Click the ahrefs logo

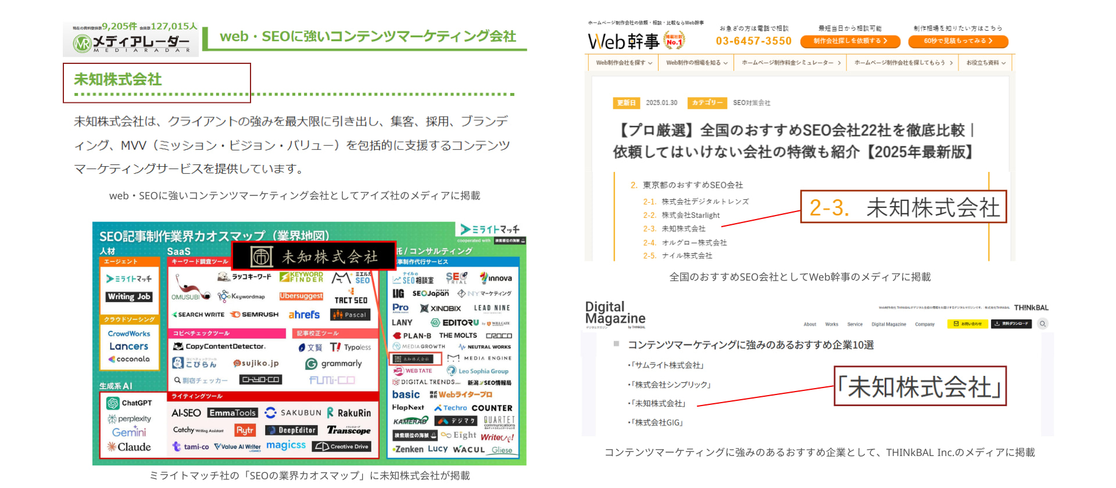[304, 314]
